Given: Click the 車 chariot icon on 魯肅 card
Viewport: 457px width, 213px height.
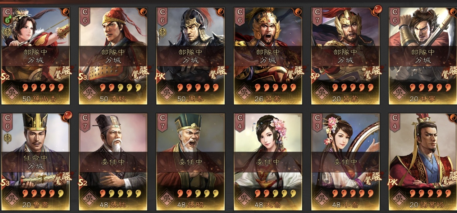Looking at the screenshot, I should [7, 138].
